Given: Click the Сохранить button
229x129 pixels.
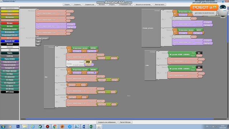Looking at the screenshot, I should [77, 5].
